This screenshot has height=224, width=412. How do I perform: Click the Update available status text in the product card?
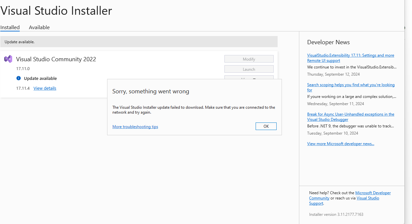tap(40, 79)
